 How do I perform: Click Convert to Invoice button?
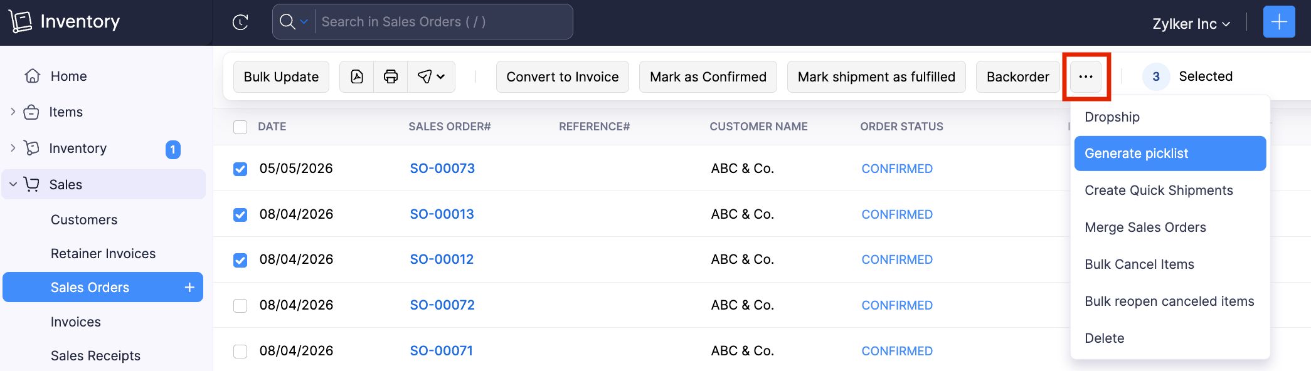coord(563,76)
